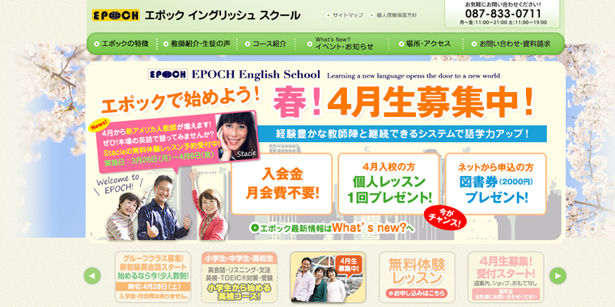Click the EPOCH logo in the header
This screenshot has width=615, height=307.
116,15
